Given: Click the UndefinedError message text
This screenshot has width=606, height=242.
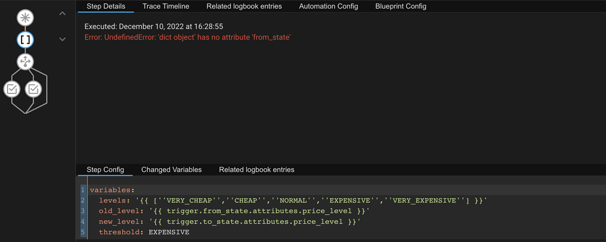Looking at the screenshot, I should [187, 37].
